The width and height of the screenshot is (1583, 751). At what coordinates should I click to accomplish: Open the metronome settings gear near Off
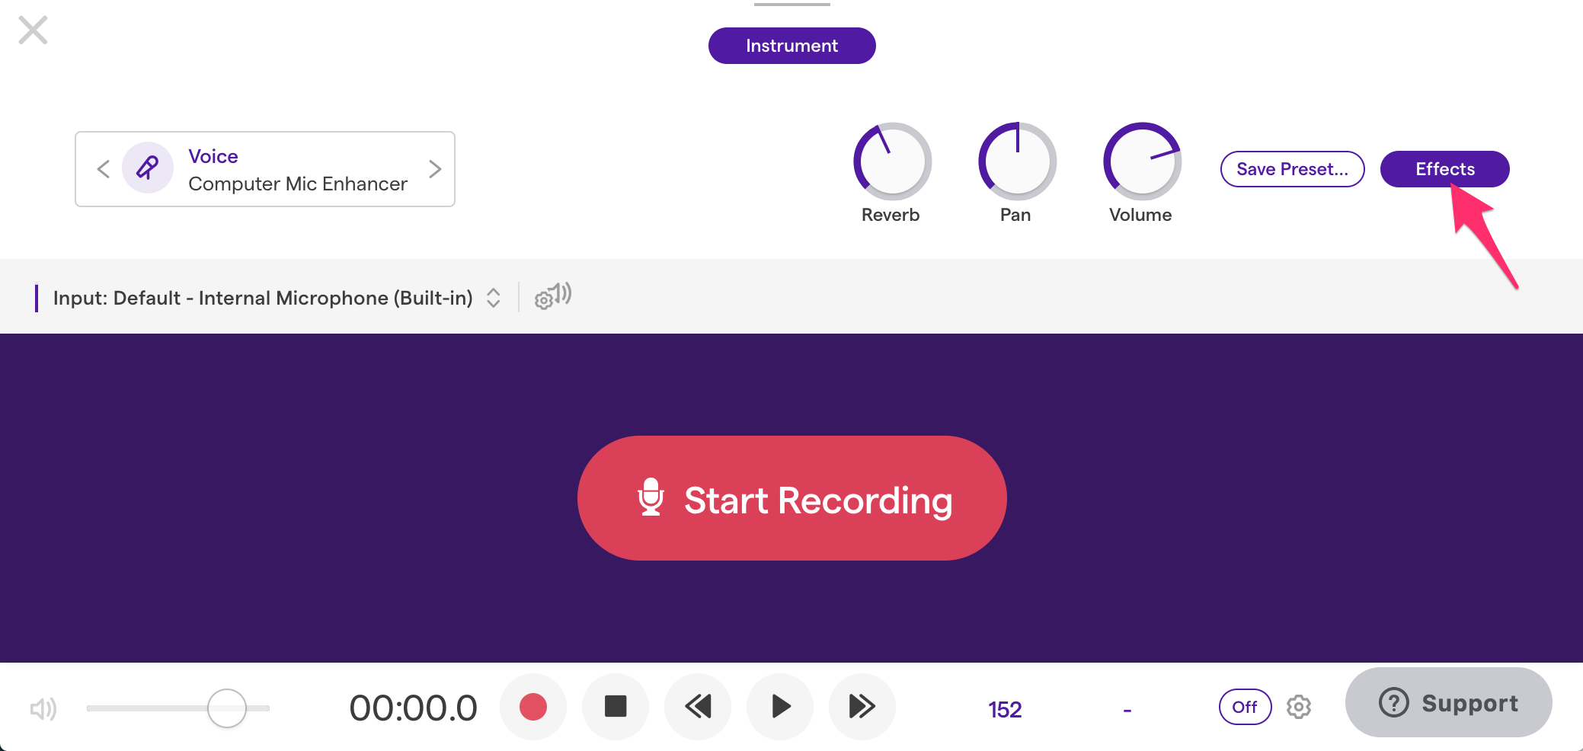[x=1299, y=708]
